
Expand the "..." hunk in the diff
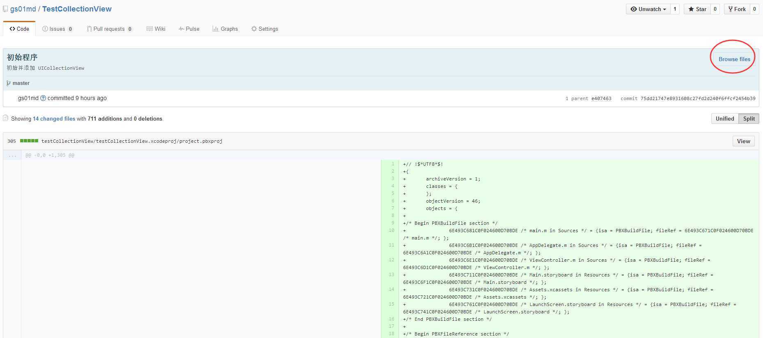[x=12, y=155]
